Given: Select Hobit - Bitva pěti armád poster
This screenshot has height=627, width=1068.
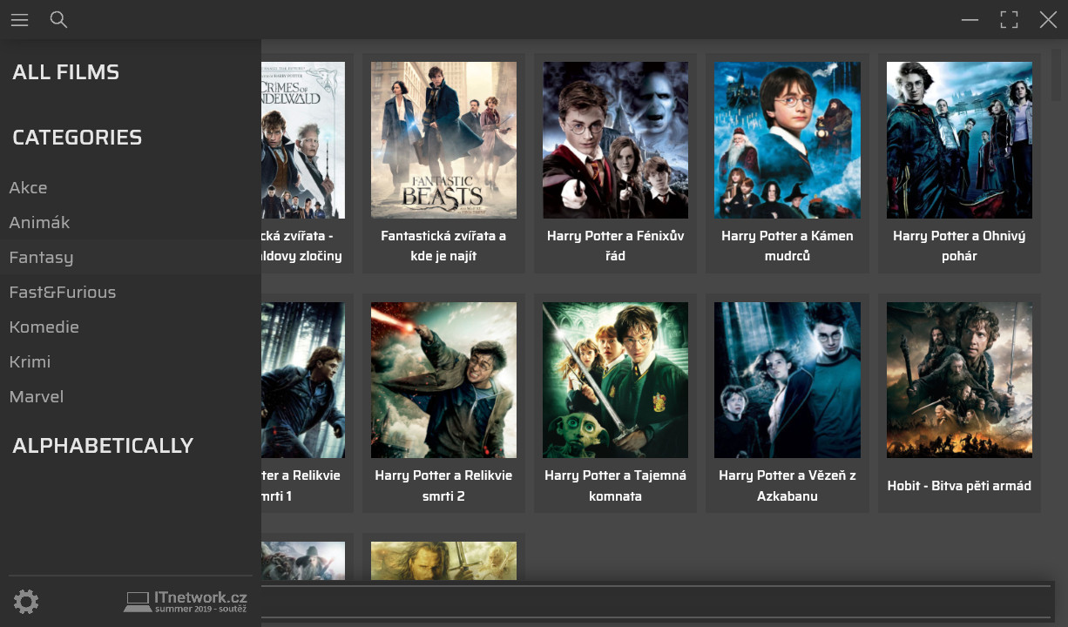Looking at the screenshot, I should coord(959,381).
